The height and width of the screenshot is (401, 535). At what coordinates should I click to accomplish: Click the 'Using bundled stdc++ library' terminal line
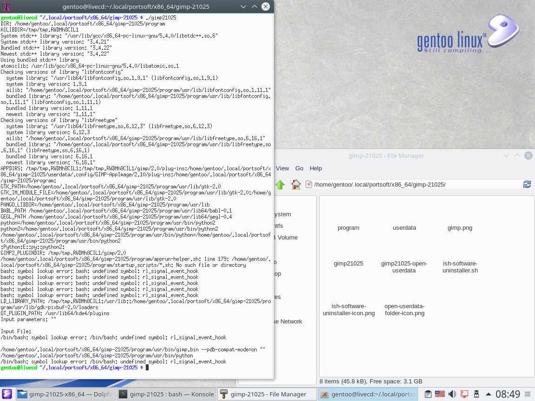(39, 60)
